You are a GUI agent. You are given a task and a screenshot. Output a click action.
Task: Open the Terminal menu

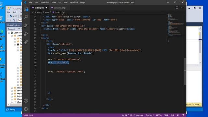click(x=74, y=3)
